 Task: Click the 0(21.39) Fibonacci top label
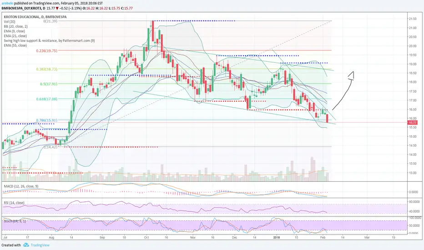point(50,21)
